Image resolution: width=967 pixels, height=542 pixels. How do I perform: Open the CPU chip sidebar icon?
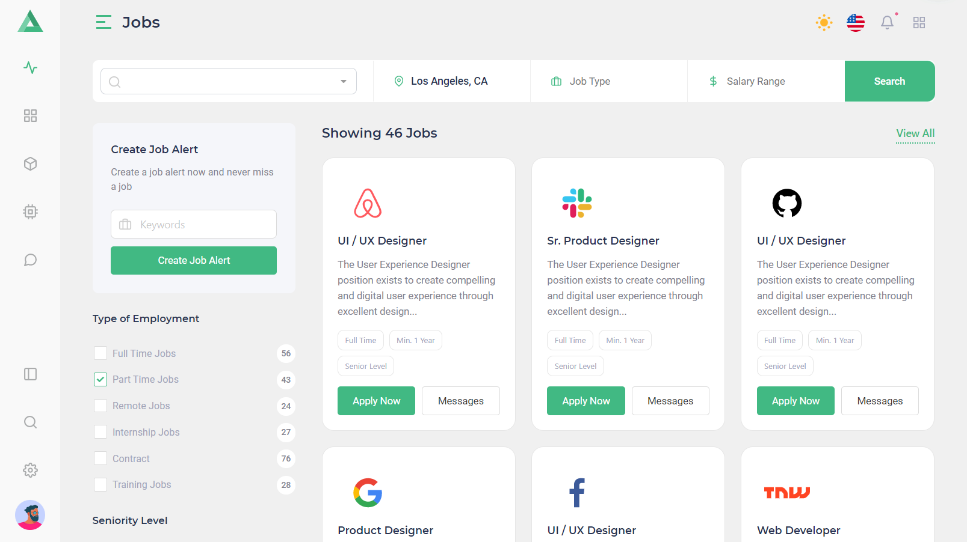[x=30, y=212]
